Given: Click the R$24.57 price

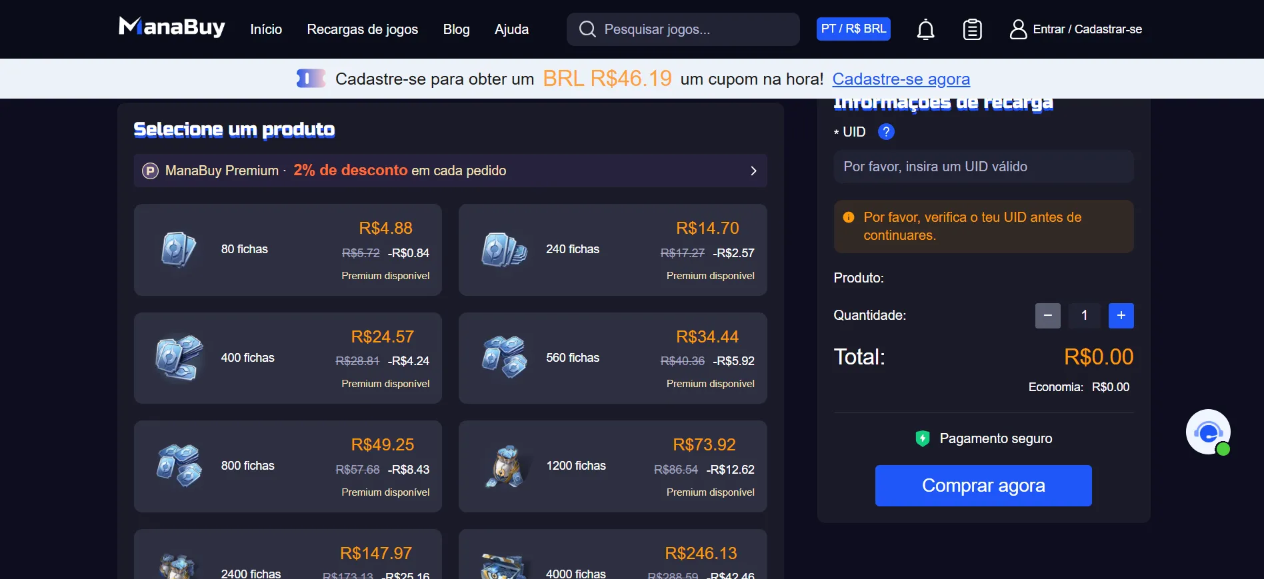Looking at the screenshot, I should pos(383,337).
